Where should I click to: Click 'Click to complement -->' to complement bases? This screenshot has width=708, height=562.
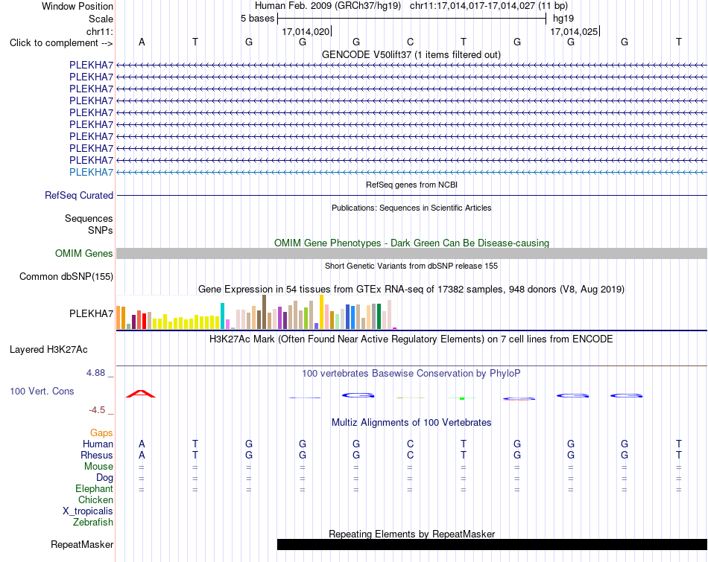point(61,43)
